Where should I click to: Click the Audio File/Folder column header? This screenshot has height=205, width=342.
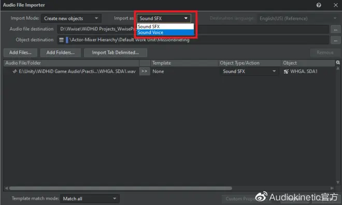pos(72,63)
